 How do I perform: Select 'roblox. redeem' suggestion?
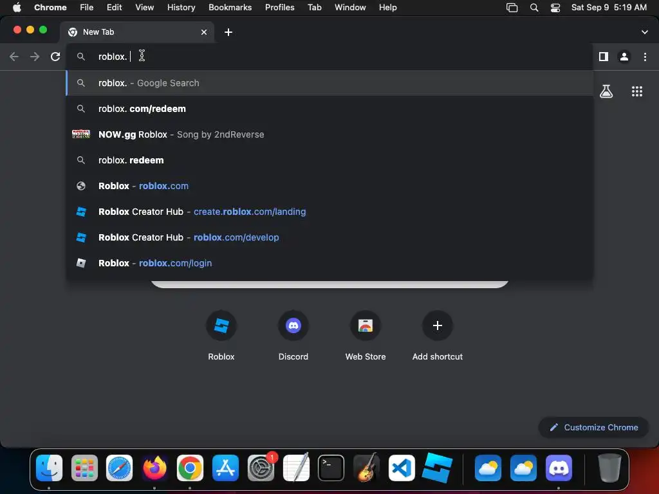[330, 160]
